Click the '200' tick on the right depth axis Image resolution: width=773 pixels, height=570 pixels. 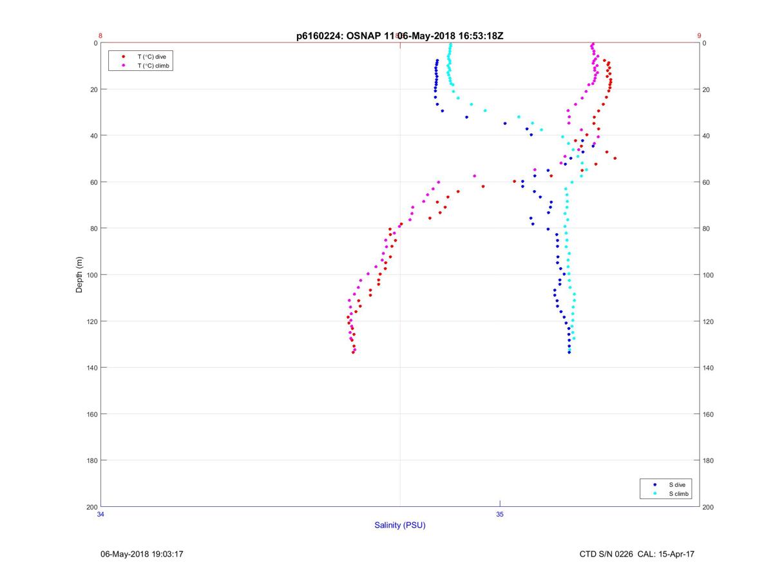708,507
